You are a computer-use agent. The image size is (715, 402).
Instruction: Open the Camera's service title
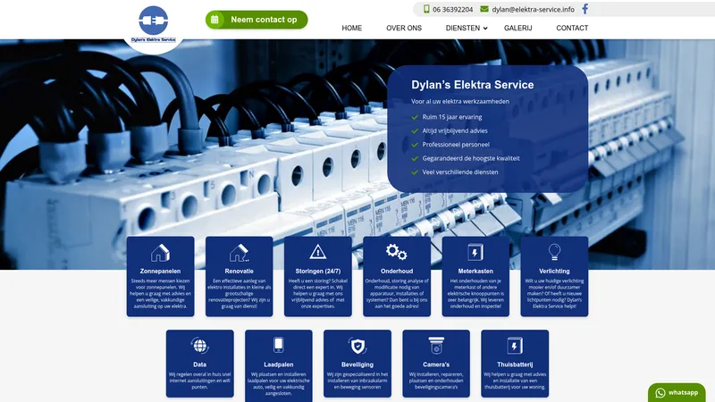436,364
